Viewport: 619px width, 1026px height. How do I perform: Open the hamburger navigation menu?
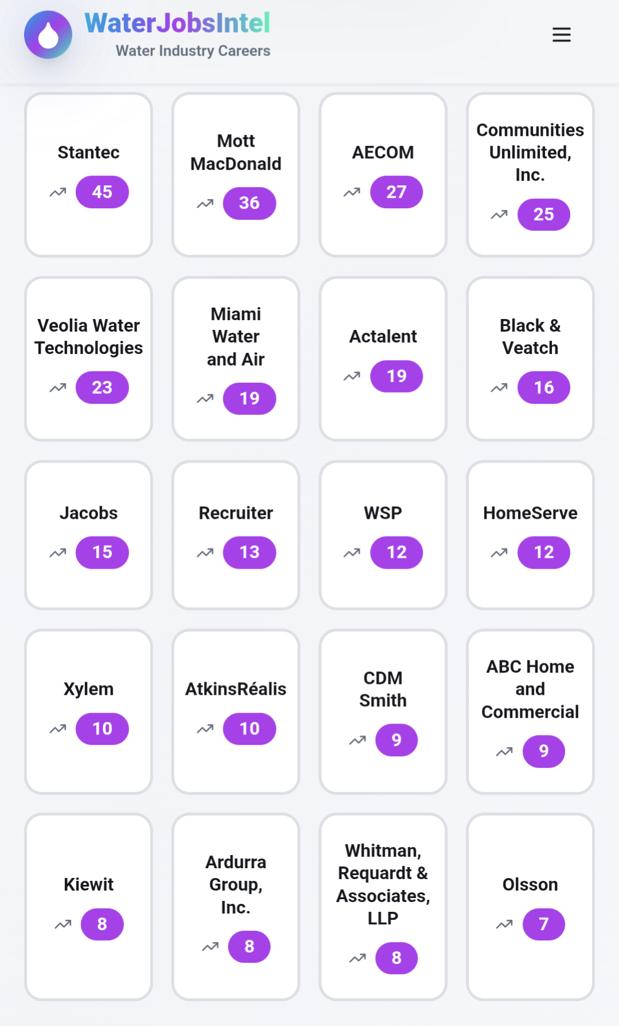(x=561, y=35)
